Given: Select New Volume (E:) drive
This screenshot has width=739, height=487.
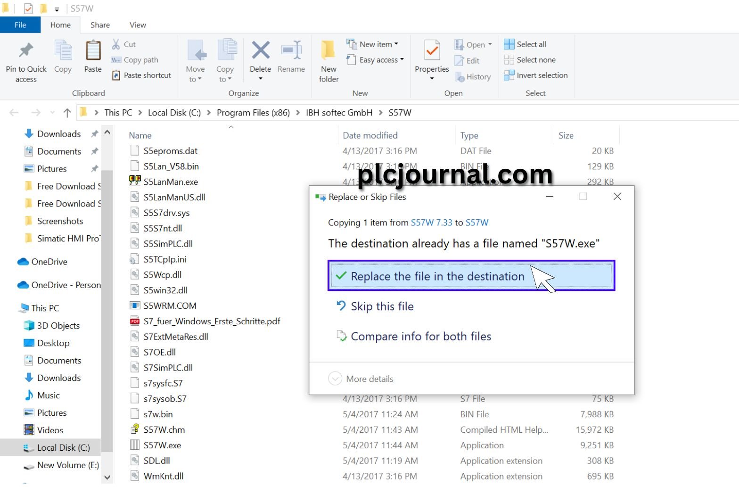Looking at the screenshot, I should coord(61,465).
